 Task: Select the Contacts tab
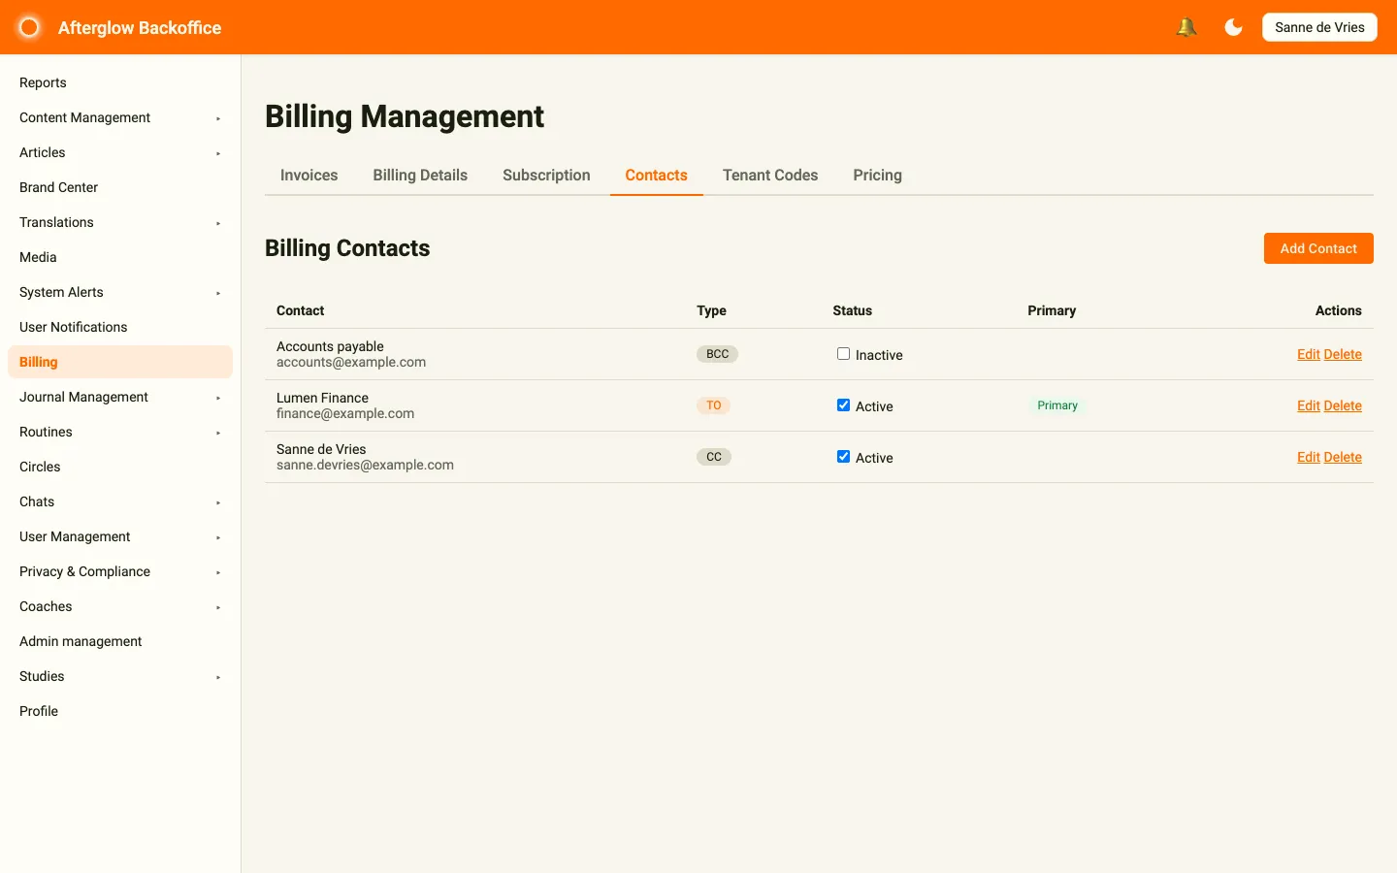tap(656, 176)
